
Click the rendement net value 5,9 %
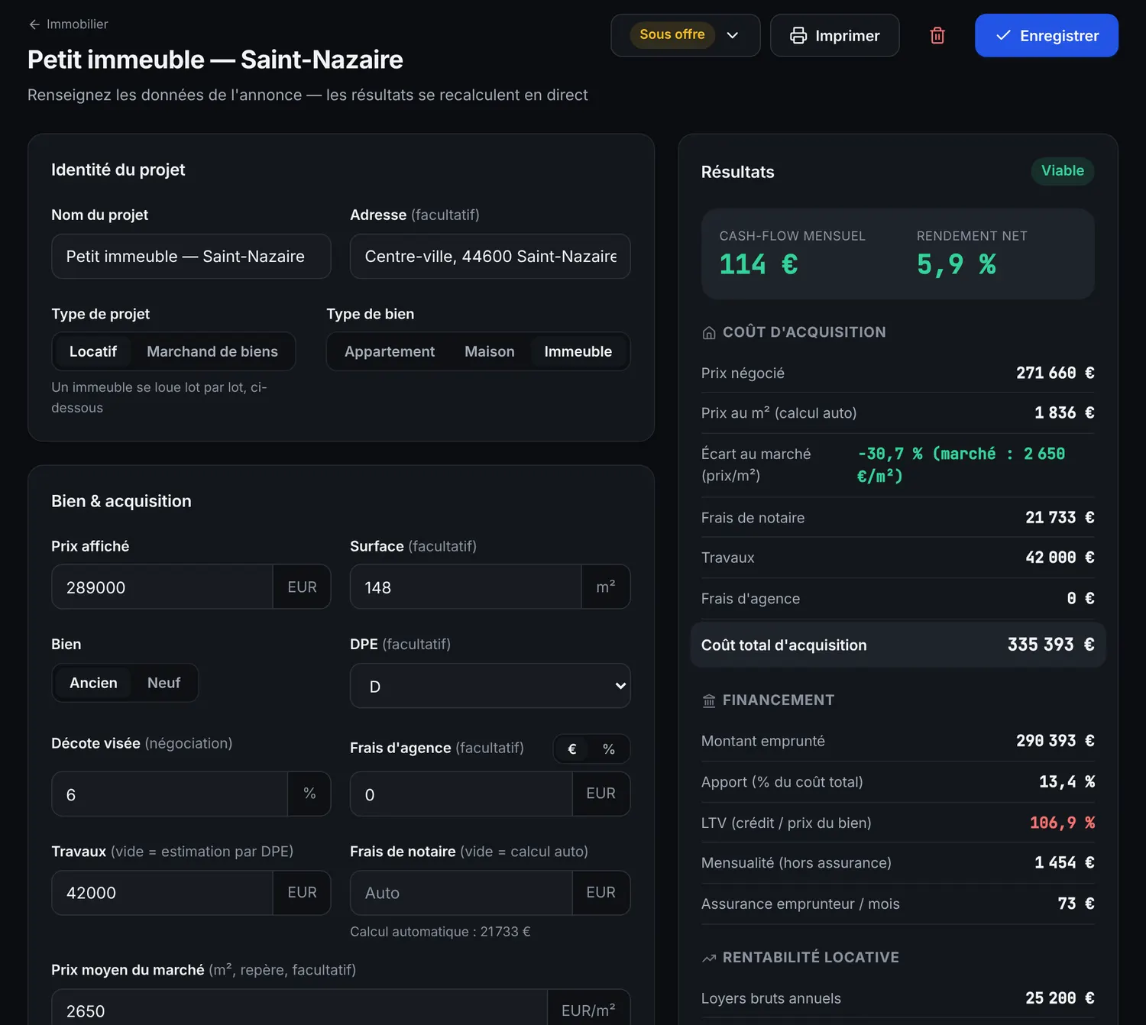tap(957, 265)
